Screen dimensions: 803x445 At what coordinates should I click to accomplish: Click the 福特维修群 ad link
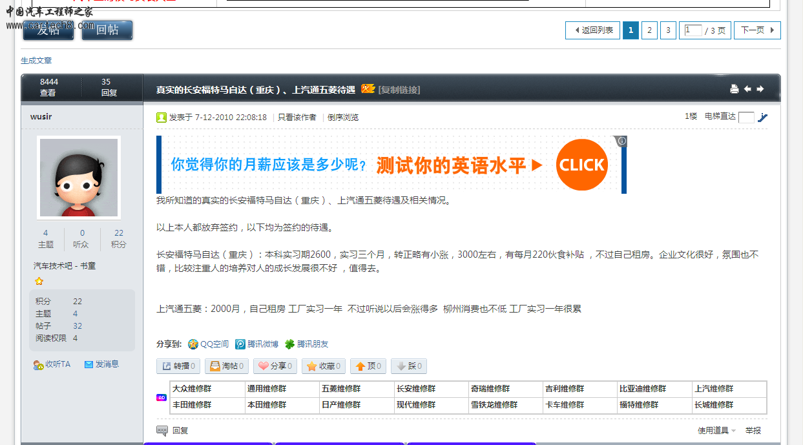(639, 405)
